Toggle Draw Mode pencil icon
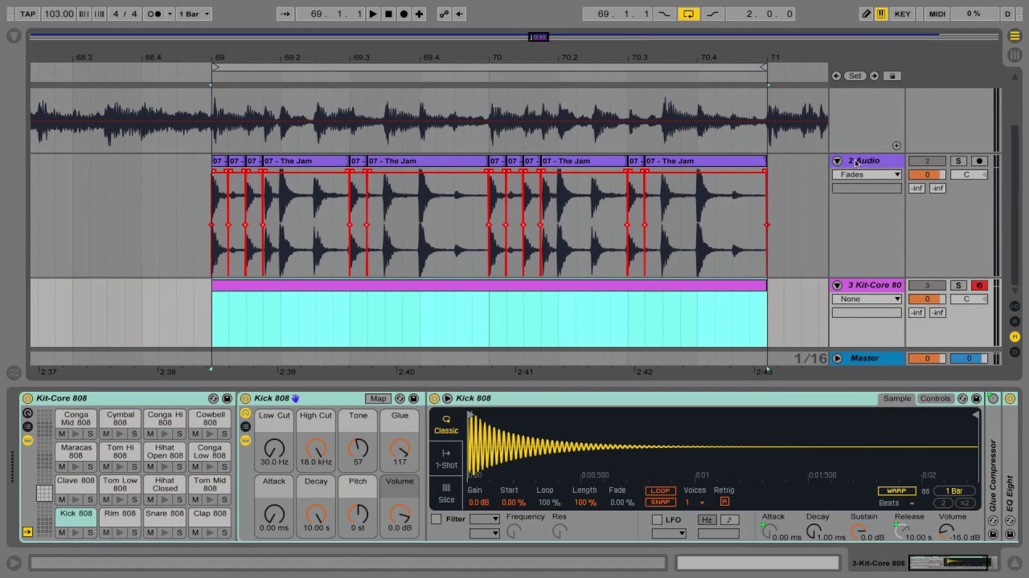The image size is (1029, 578). 867,14
